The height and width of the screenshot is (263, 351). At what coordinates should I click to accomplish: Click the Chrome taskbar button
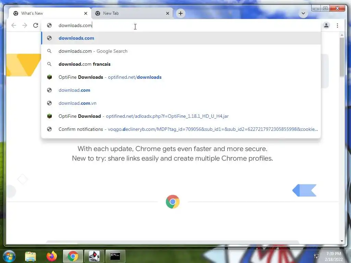[73, 256]
